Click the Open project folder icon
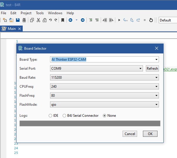The image size is (177, 158). [x=11, y=20]
